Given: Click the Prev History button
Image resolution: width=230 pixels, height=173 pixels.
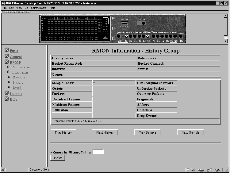Looking at the screenshot, I should (x=63, y=132).
